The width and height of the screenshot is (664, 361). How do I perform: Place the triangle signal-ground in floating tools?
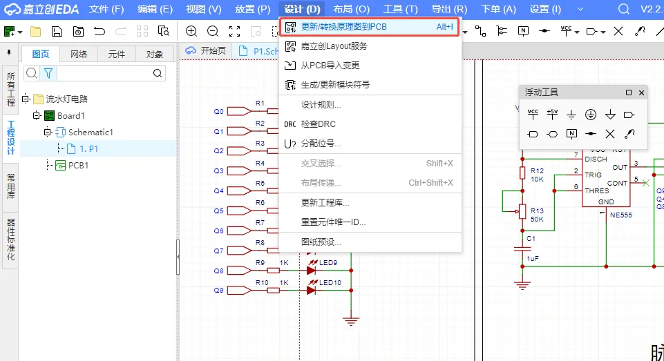[x=610, y=115]
